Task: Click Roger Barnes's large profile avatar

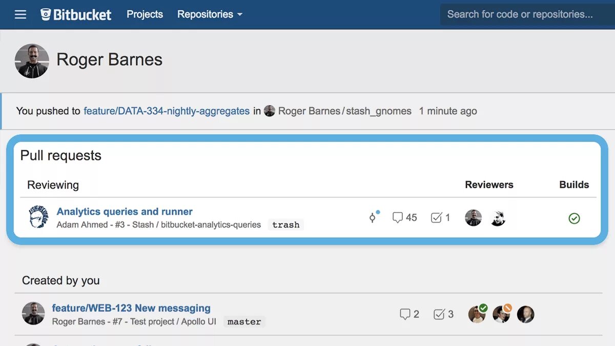Action: click(x=32, y=60)
